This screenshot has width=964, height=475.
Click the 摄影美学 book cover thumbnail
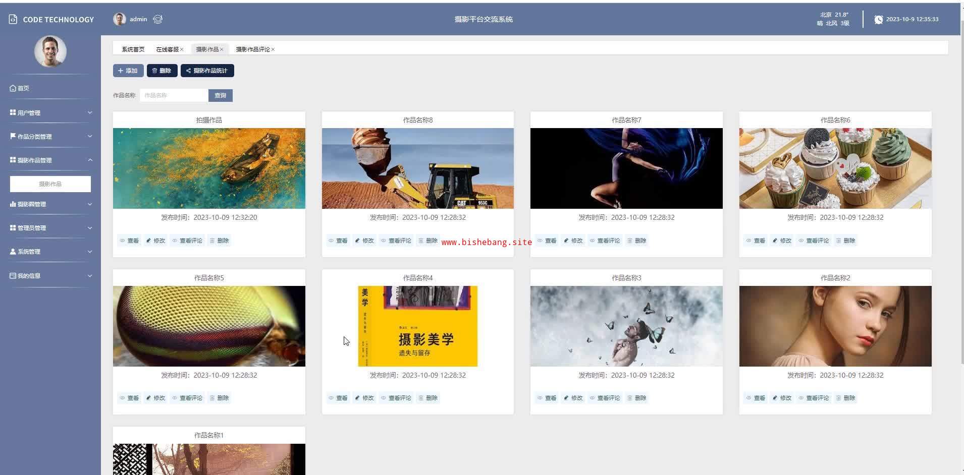coord(418,326)
